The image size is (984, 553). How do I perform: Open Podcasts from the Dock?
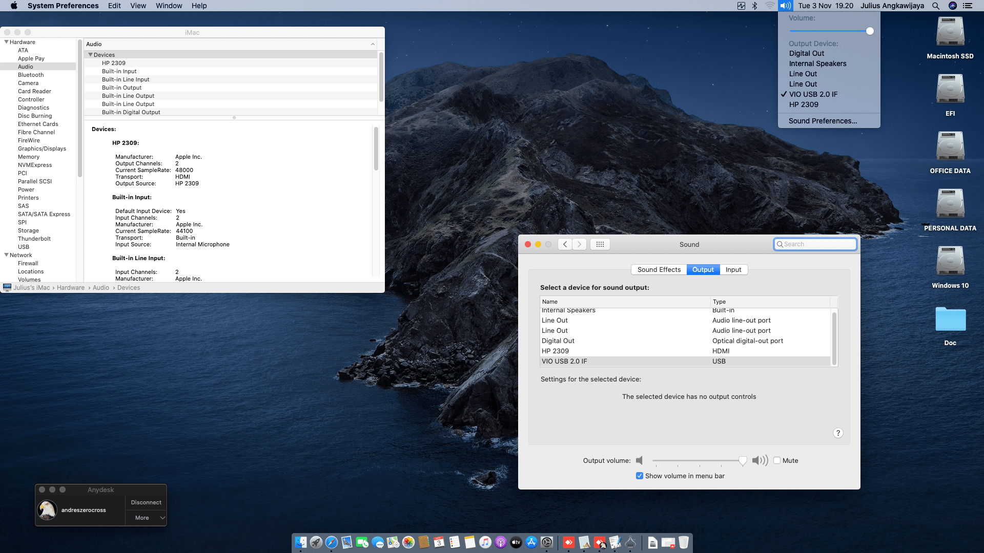point(501,542)
